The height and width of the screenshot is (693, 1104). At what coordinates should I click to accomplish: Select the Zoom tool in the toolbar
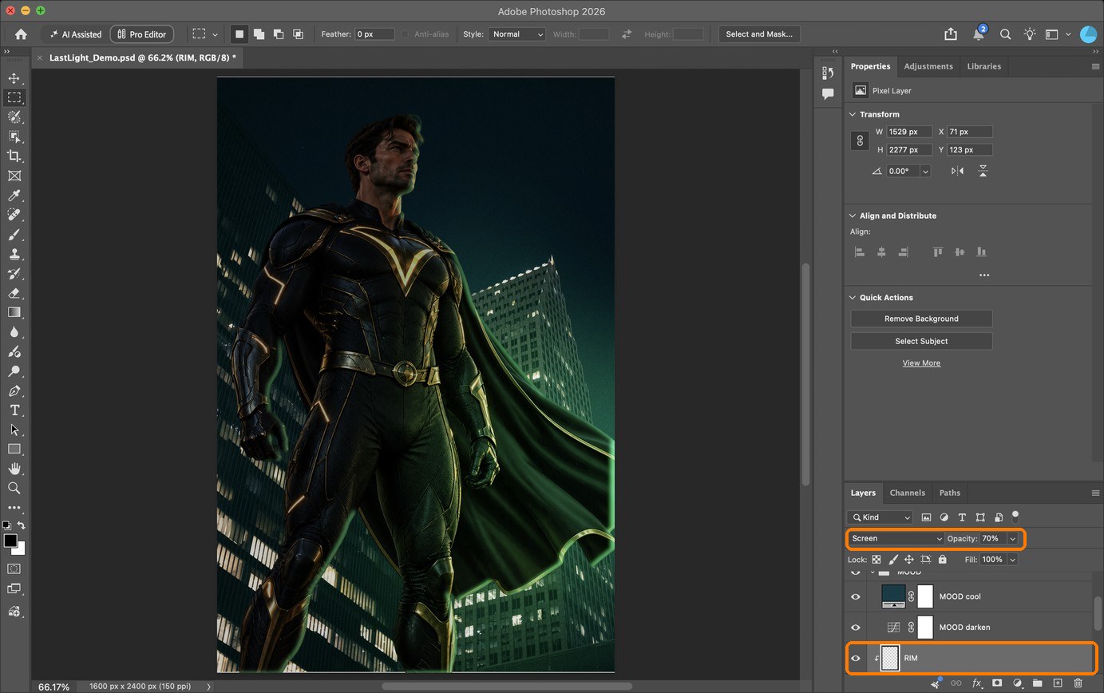click(14, 488)
